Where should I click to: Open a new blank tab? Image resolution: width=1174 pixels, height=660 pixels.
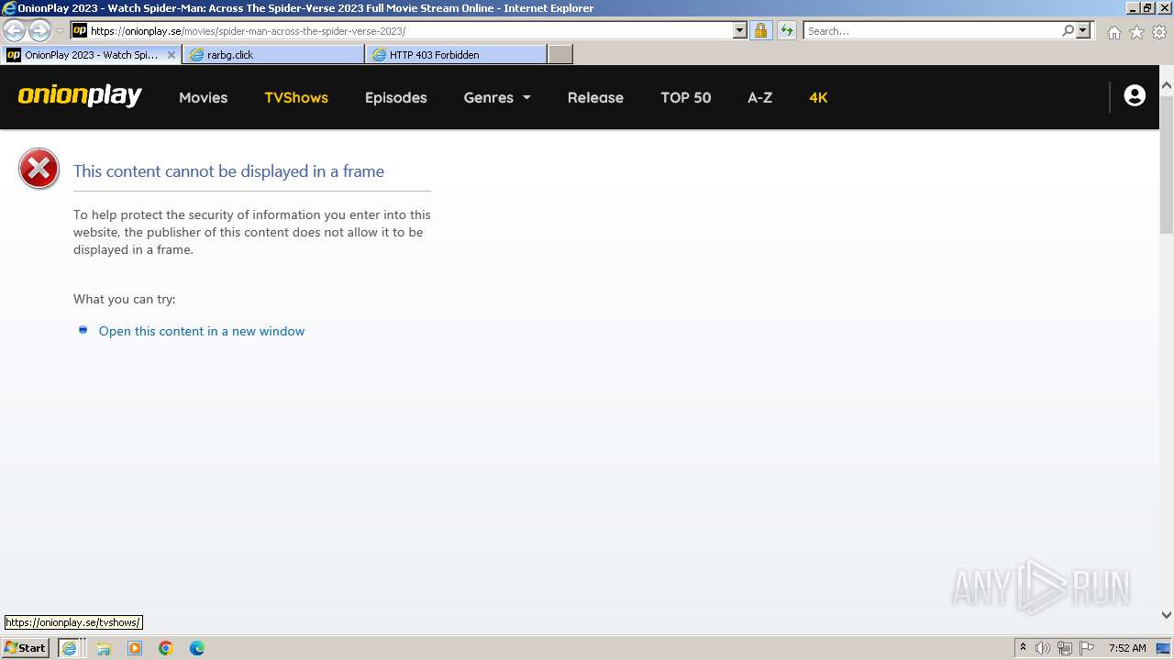click(560, 54)
